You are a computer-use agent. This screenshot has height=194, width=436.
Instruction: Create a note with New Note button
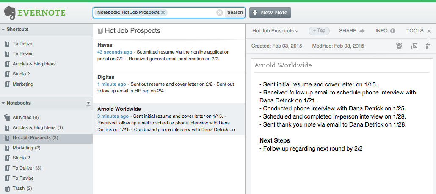tap(270, 13)
